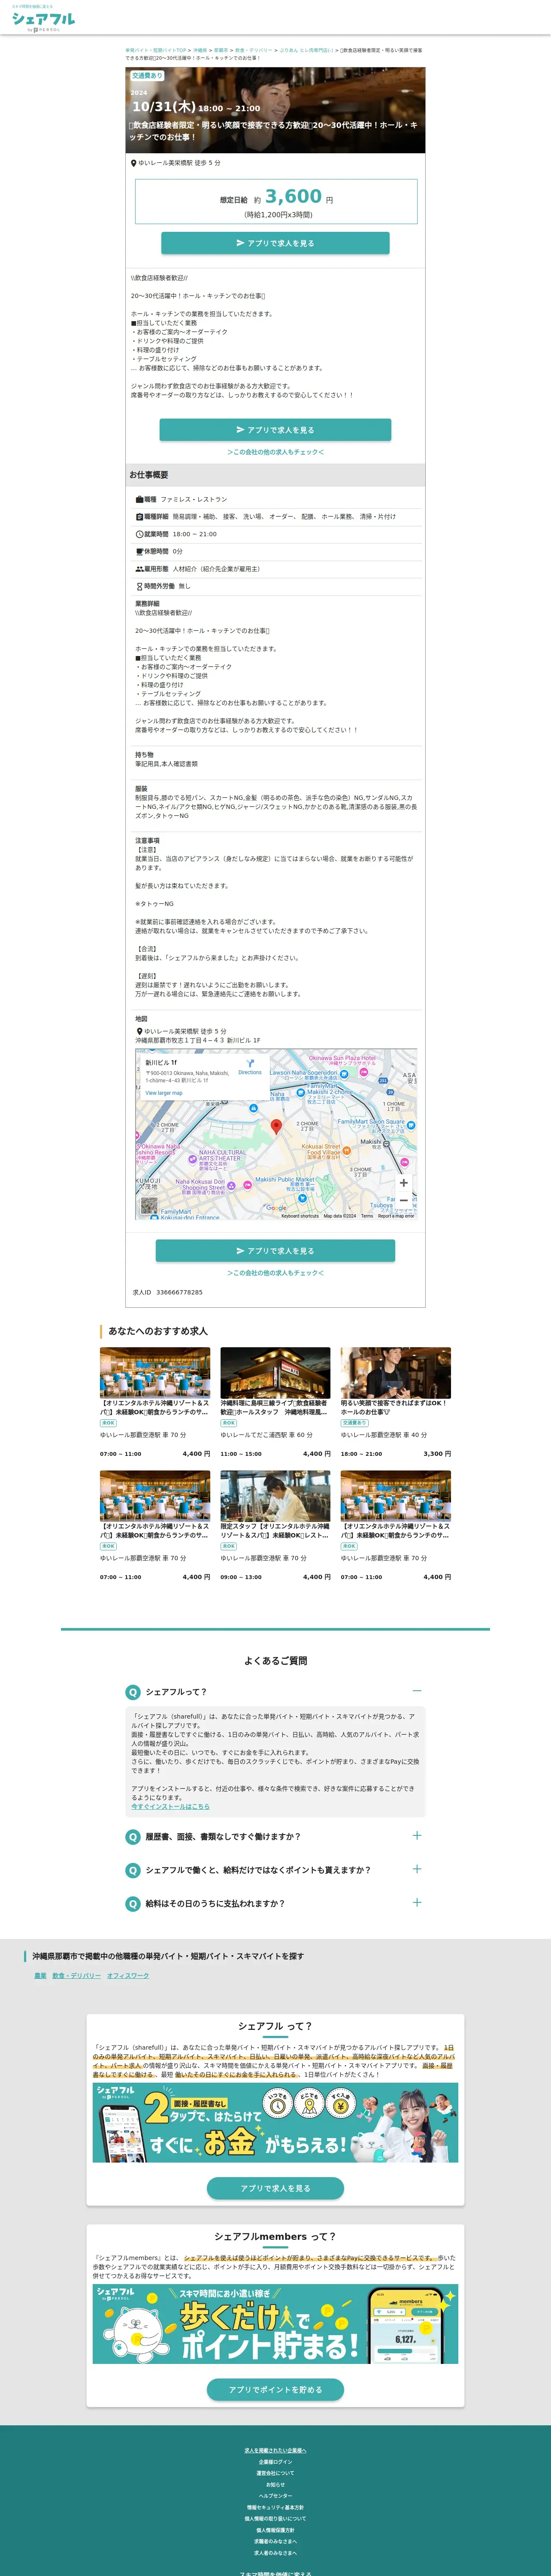Click the first アプリで求人を見る button below the wage box
This screenshot has width=551, height=2576.
(275, 243)
